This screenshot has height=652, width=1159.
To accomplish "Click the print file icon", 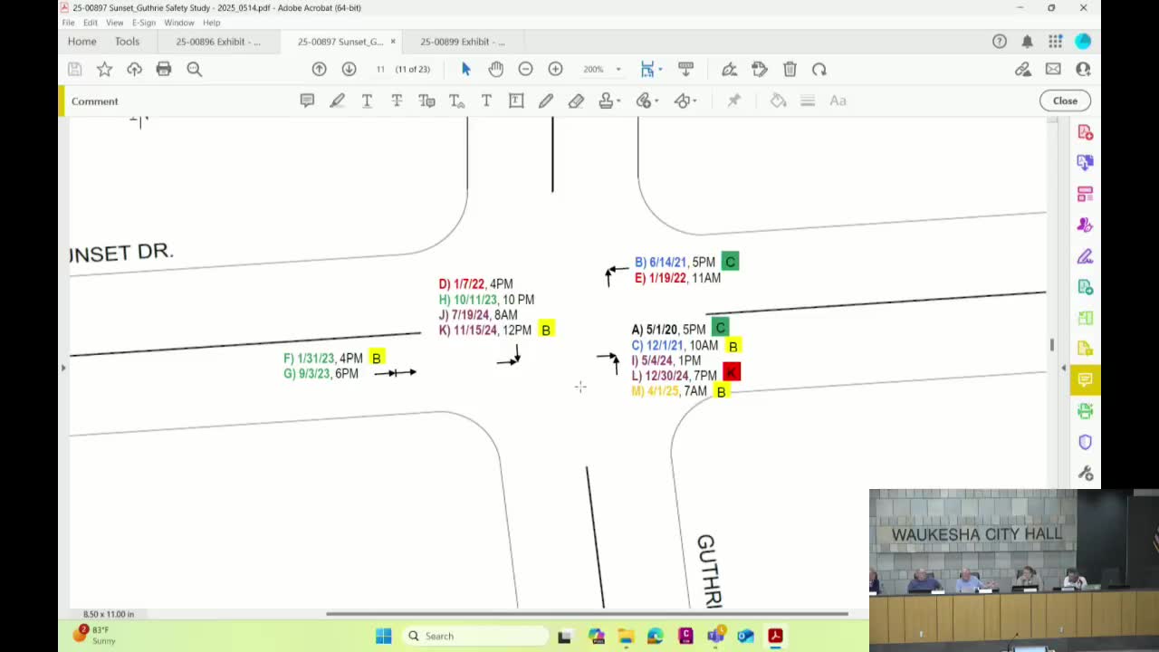I will point(164,70).
